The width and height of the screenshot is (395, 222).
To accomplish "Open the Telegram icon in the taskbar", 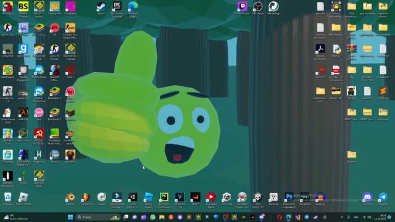I will pyautogui.click(x=306, y=217).
